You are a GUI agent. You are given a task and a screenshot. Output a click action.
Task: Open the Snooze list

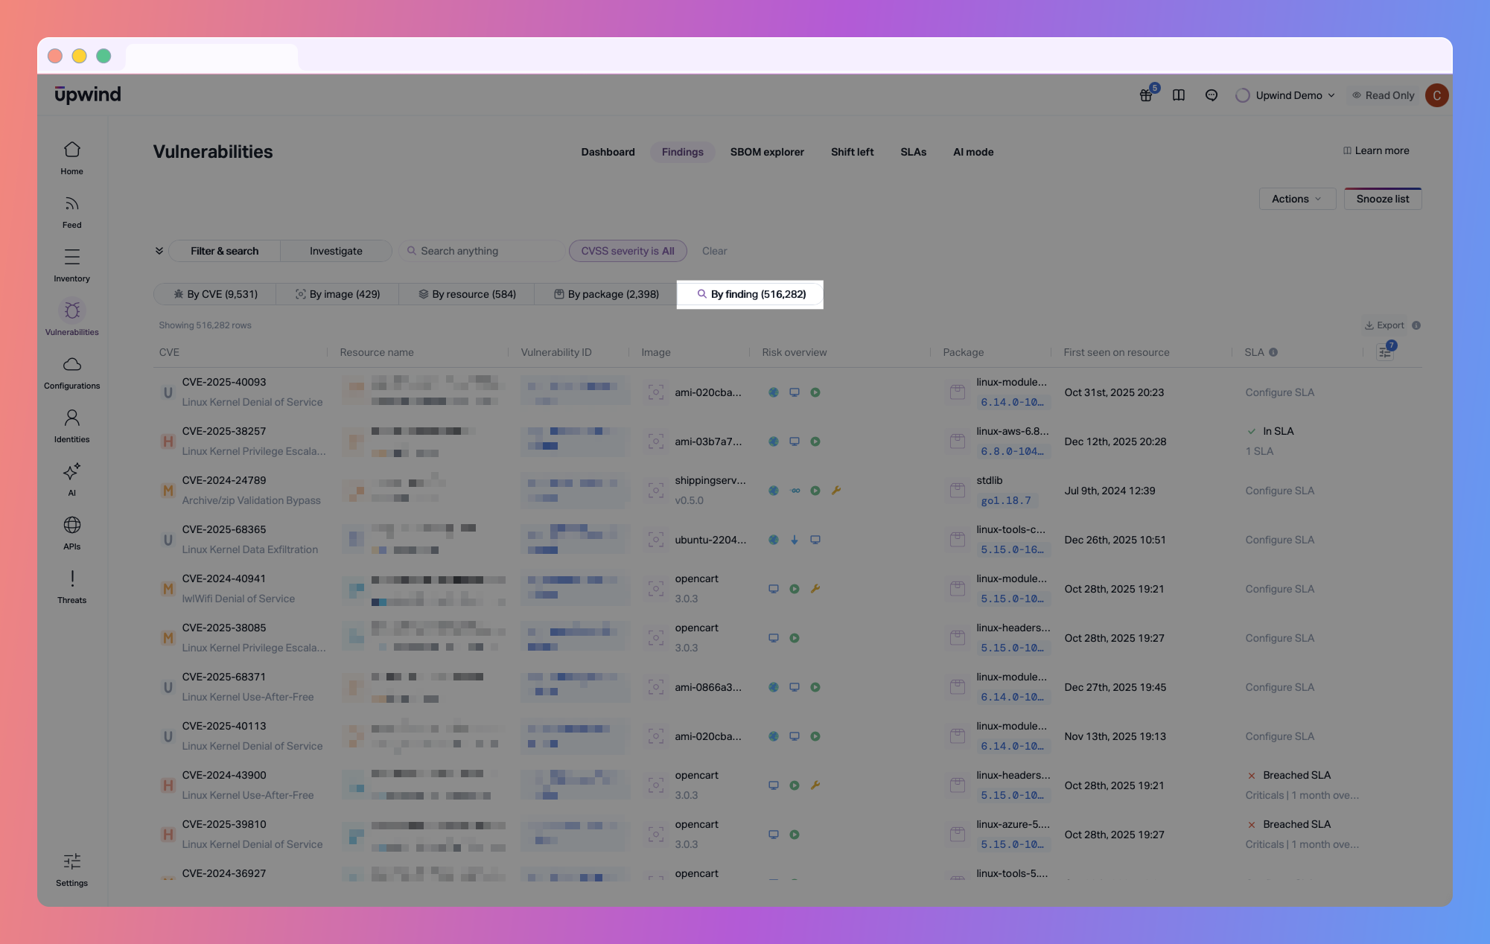coord(1382,199)
